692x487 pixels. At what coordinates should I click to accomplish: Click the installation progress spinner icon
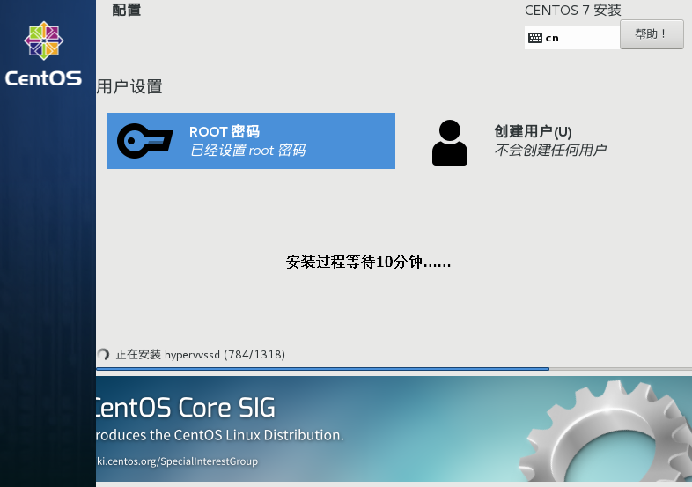point(103,354)
